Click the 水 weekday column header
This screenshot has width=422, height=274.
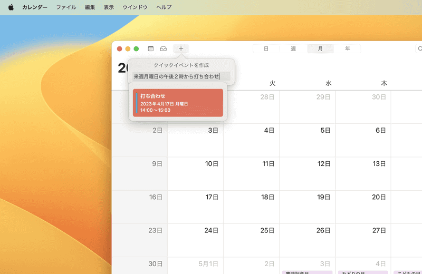(328, 83)
